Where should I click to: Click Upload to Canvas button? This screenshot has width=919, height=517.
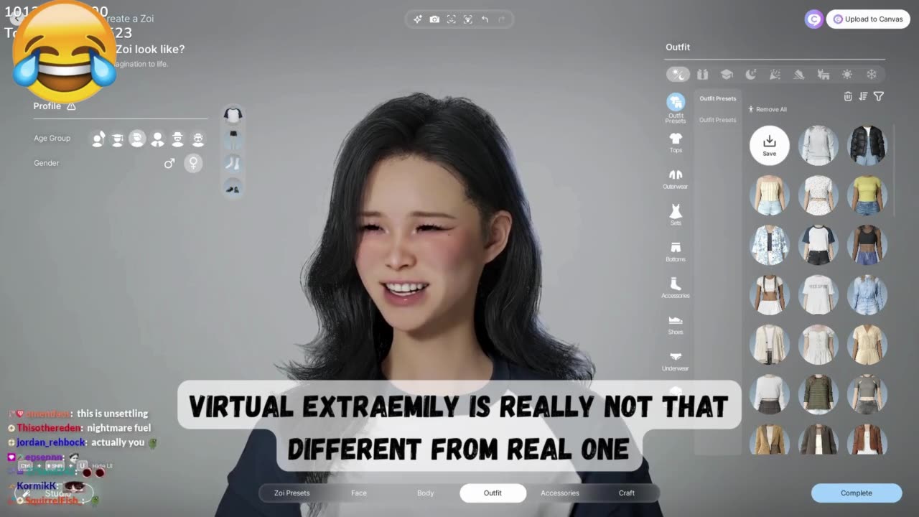click(x=868, y=19)
